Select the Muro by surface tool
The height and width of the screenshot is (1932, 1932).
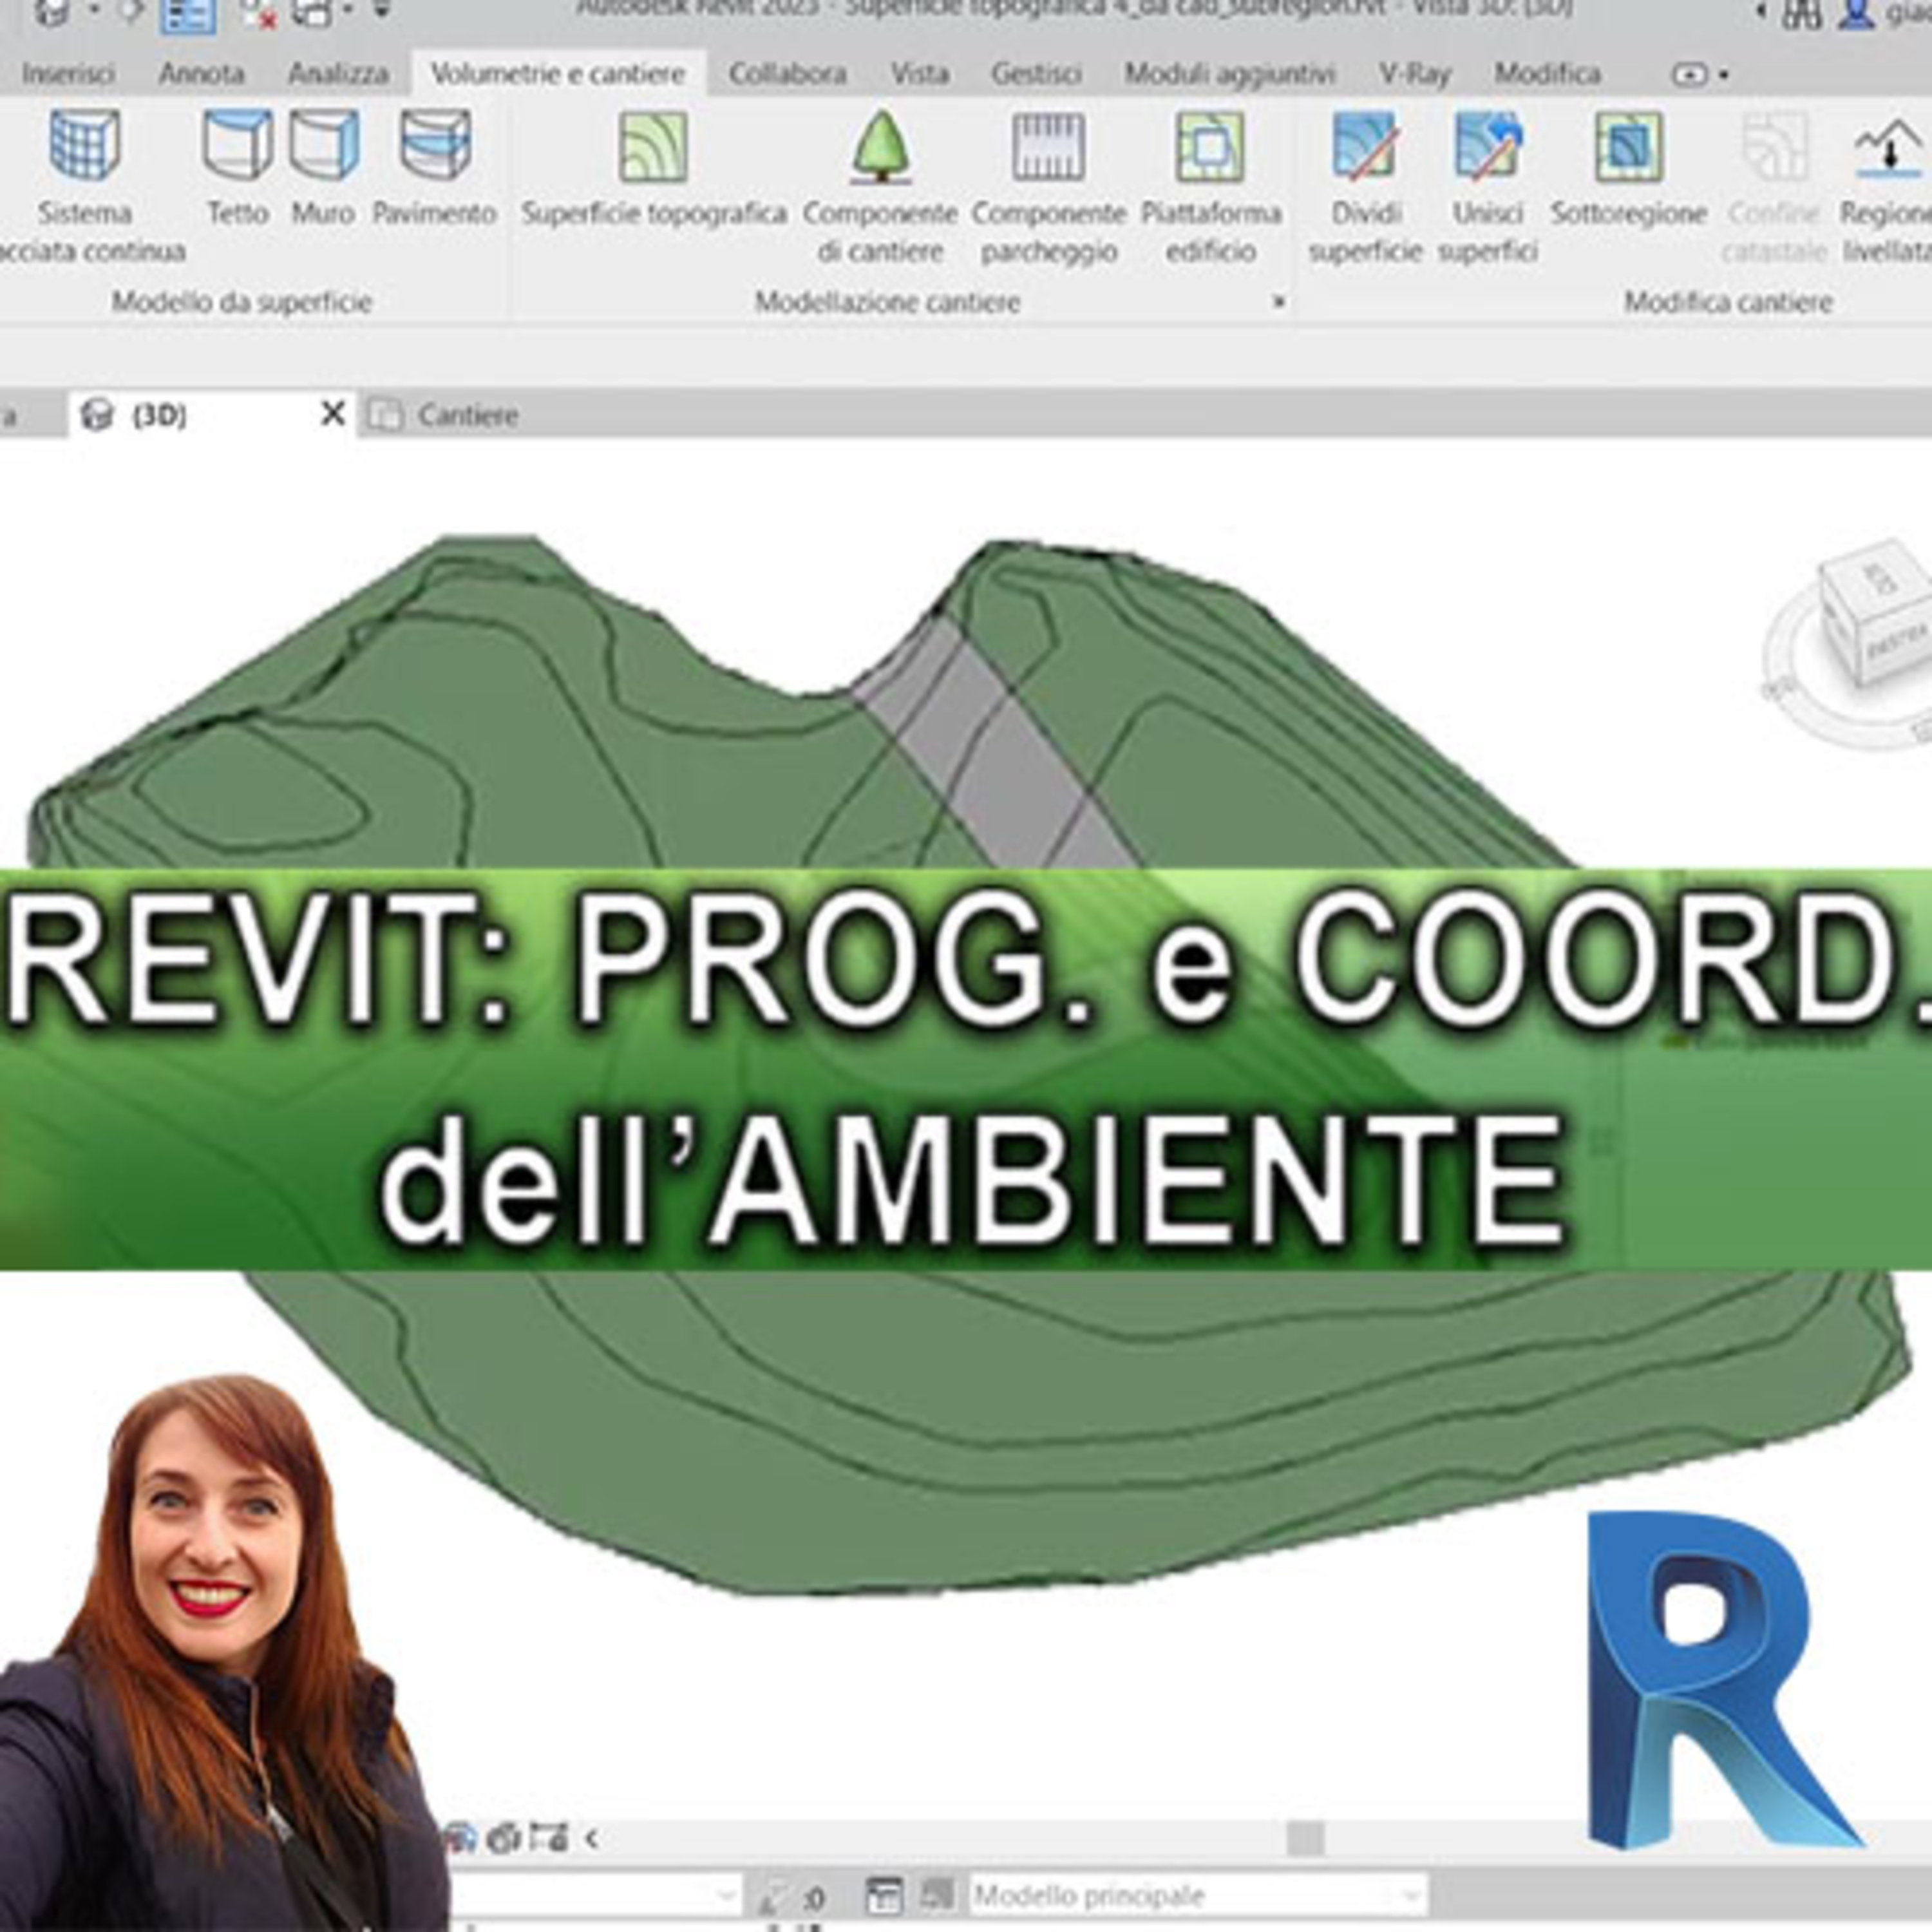(323, 167)
